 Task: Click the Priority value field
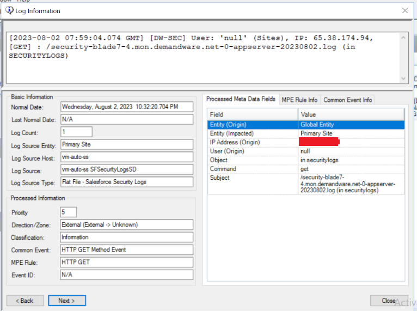[x=68, y=212]
